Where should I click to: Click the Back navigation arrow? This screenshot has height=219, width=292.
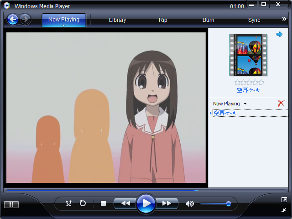tap(12, 19)
